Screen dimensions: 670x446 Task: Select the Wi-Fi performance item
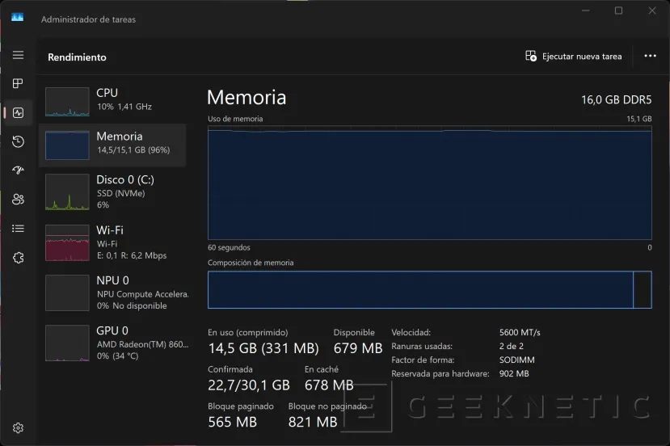(x=112, y=242)
